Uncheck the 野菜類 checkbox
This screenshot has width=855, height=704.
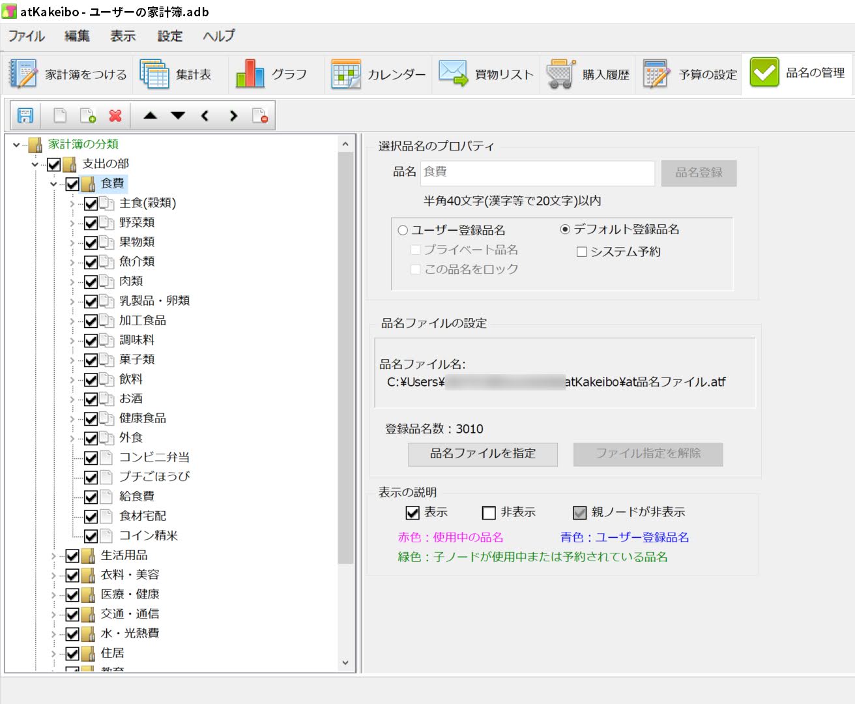(91, 224)
